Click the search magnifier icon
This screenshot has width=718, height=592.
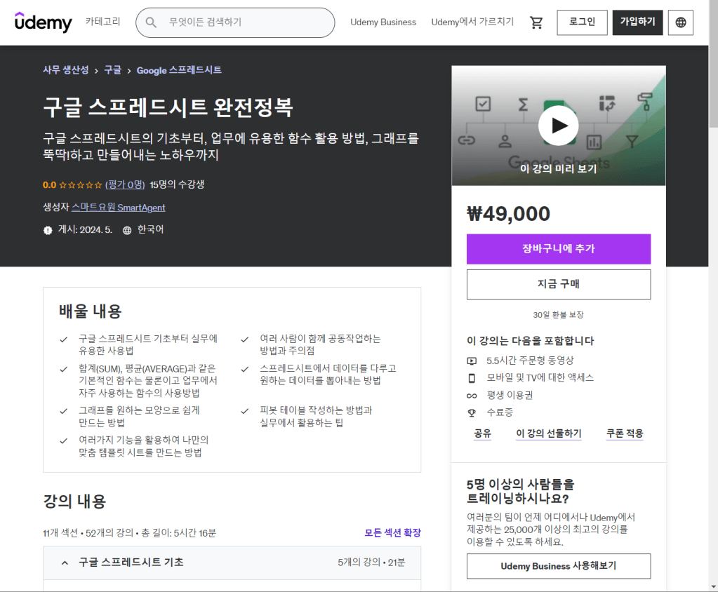tap(151, 22)
